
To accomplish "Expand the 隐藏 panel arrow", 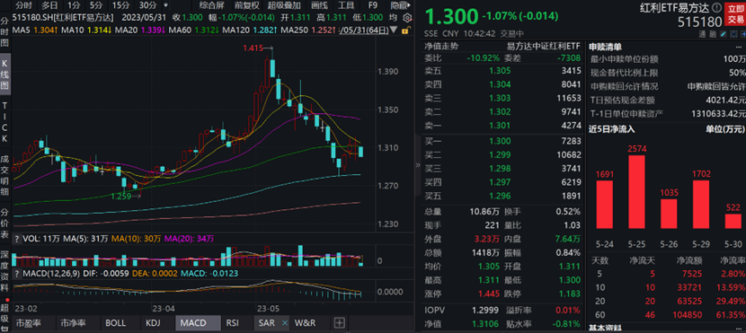I will pos(400,5).
